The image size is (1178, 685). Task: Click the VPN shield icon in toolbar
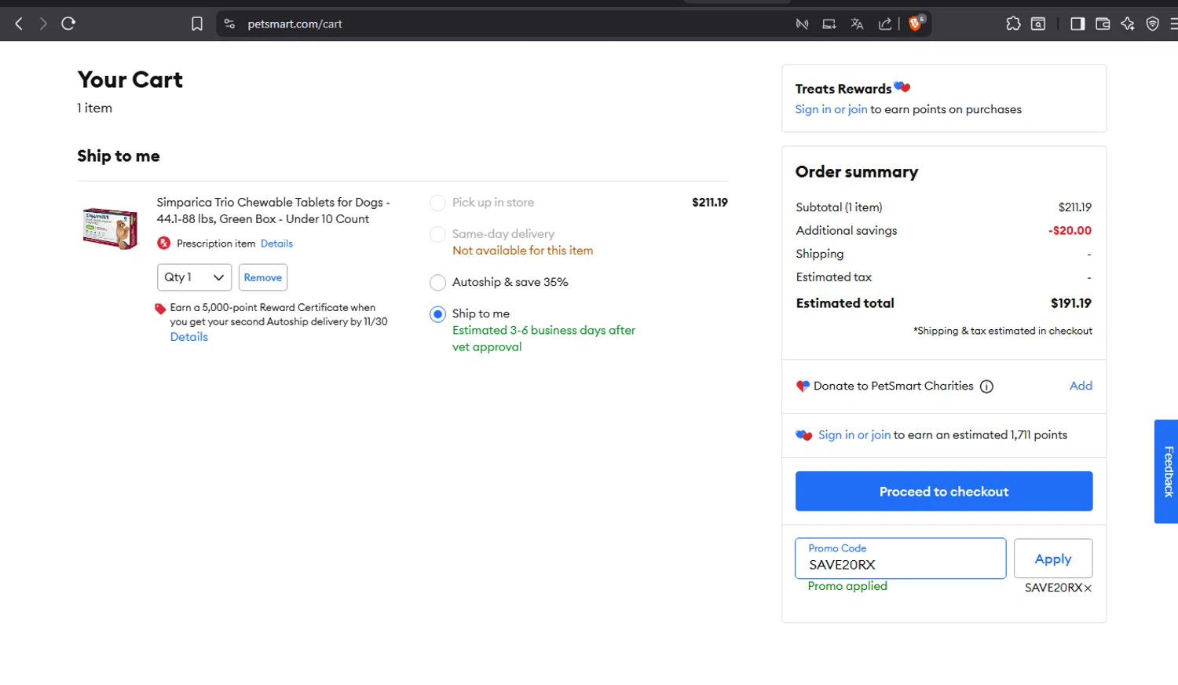point(1152,24)
